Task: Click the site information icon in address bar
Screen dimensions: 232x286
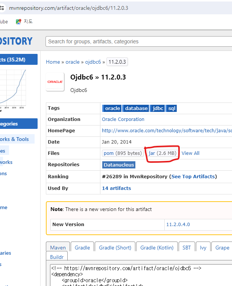Action: (2, 8)
